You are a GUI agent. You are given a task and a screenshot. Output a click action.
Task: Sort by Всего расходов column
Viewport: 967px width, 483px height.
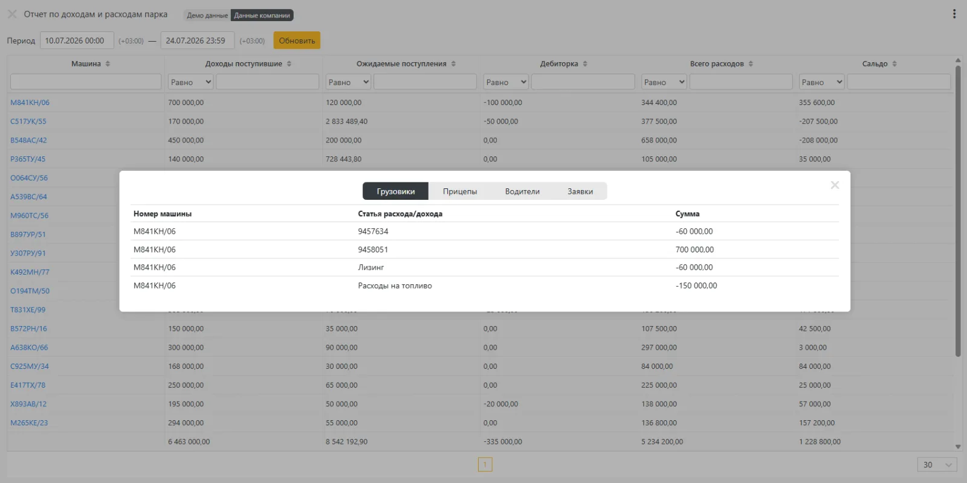pos(751,64)
